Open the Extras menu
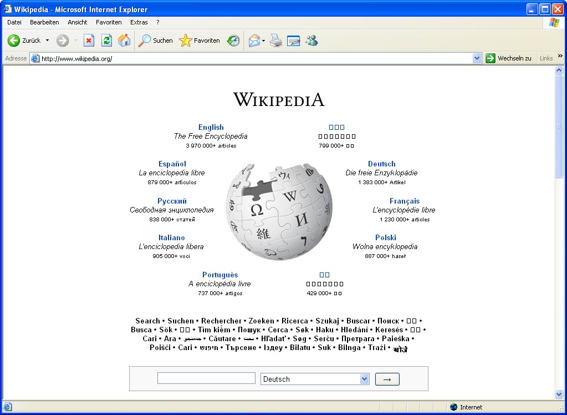The height and width of the screenshot is (415, 567). click(x=139, y=22)
